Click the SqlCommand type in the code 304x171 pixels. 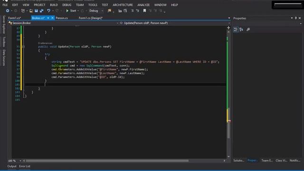[x=60, y=66]
